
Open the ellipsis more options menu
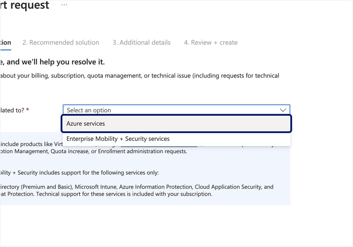click(64, 5)
